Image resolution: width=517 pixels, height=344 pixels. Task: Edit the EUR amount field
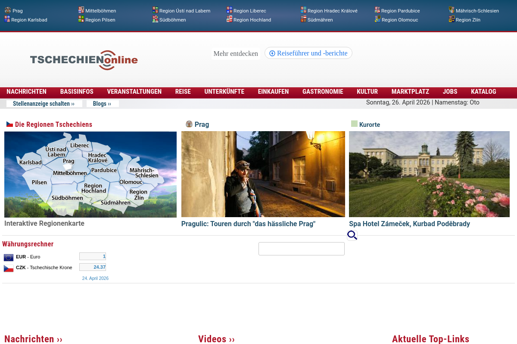click(x=93, y=256)
